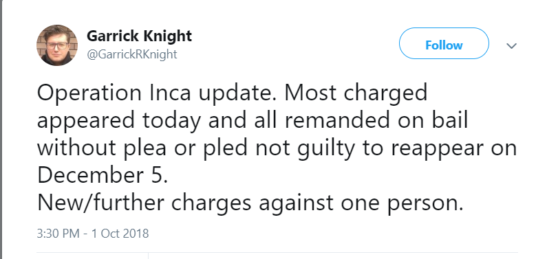Click the word "Operation" at the tweet start
This screenshot has width=547, height=259.
(89, 95)
